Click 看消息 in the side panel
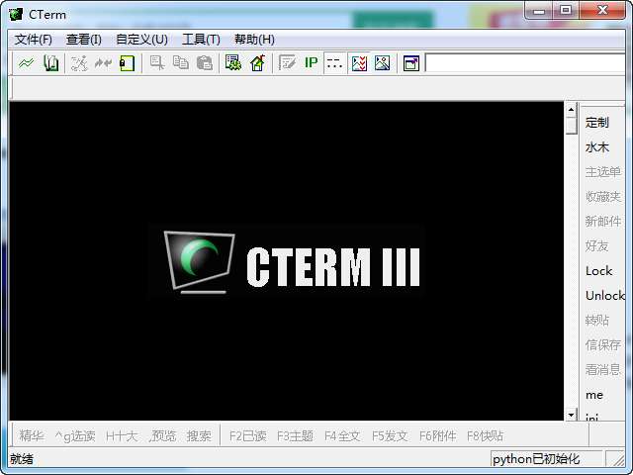 coord(602,369)
